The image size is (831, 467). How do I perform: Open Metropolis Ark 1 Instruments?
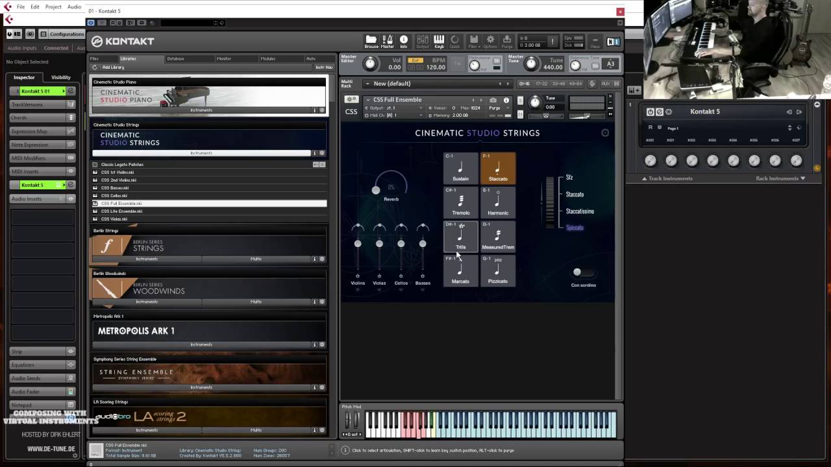[x=201, y=344]
